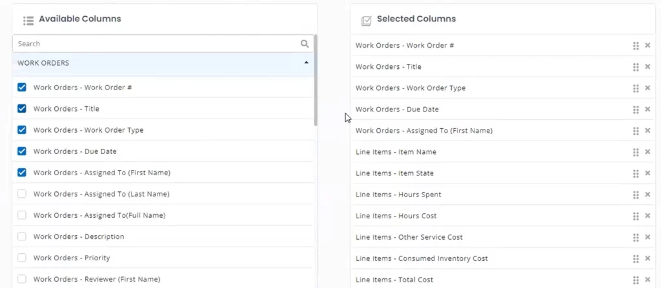
Task: Click the search magnifier icon
Action: [x=305, y=44]
